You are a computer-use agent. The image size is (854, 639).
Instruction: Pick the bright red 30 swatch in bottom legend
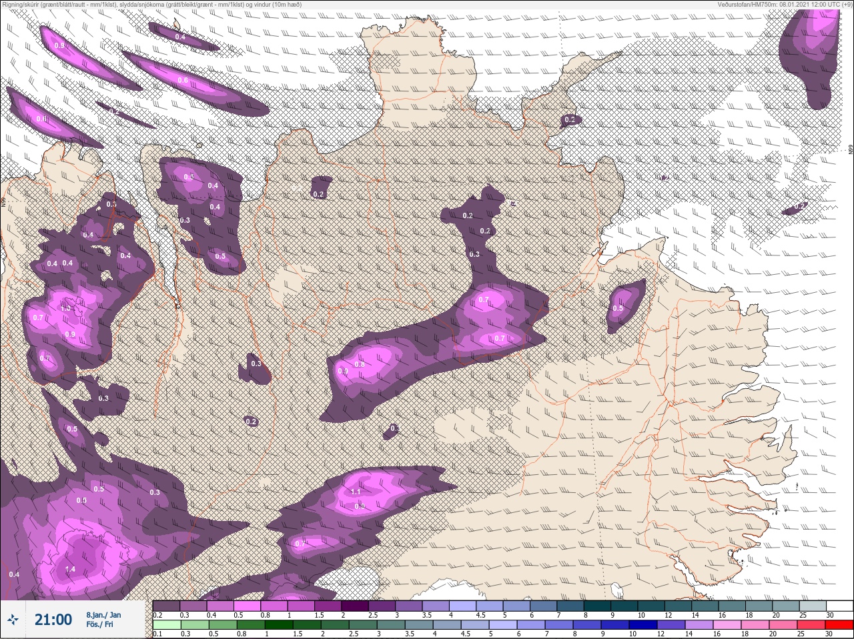pyautogui.click(x=839, y=624)
